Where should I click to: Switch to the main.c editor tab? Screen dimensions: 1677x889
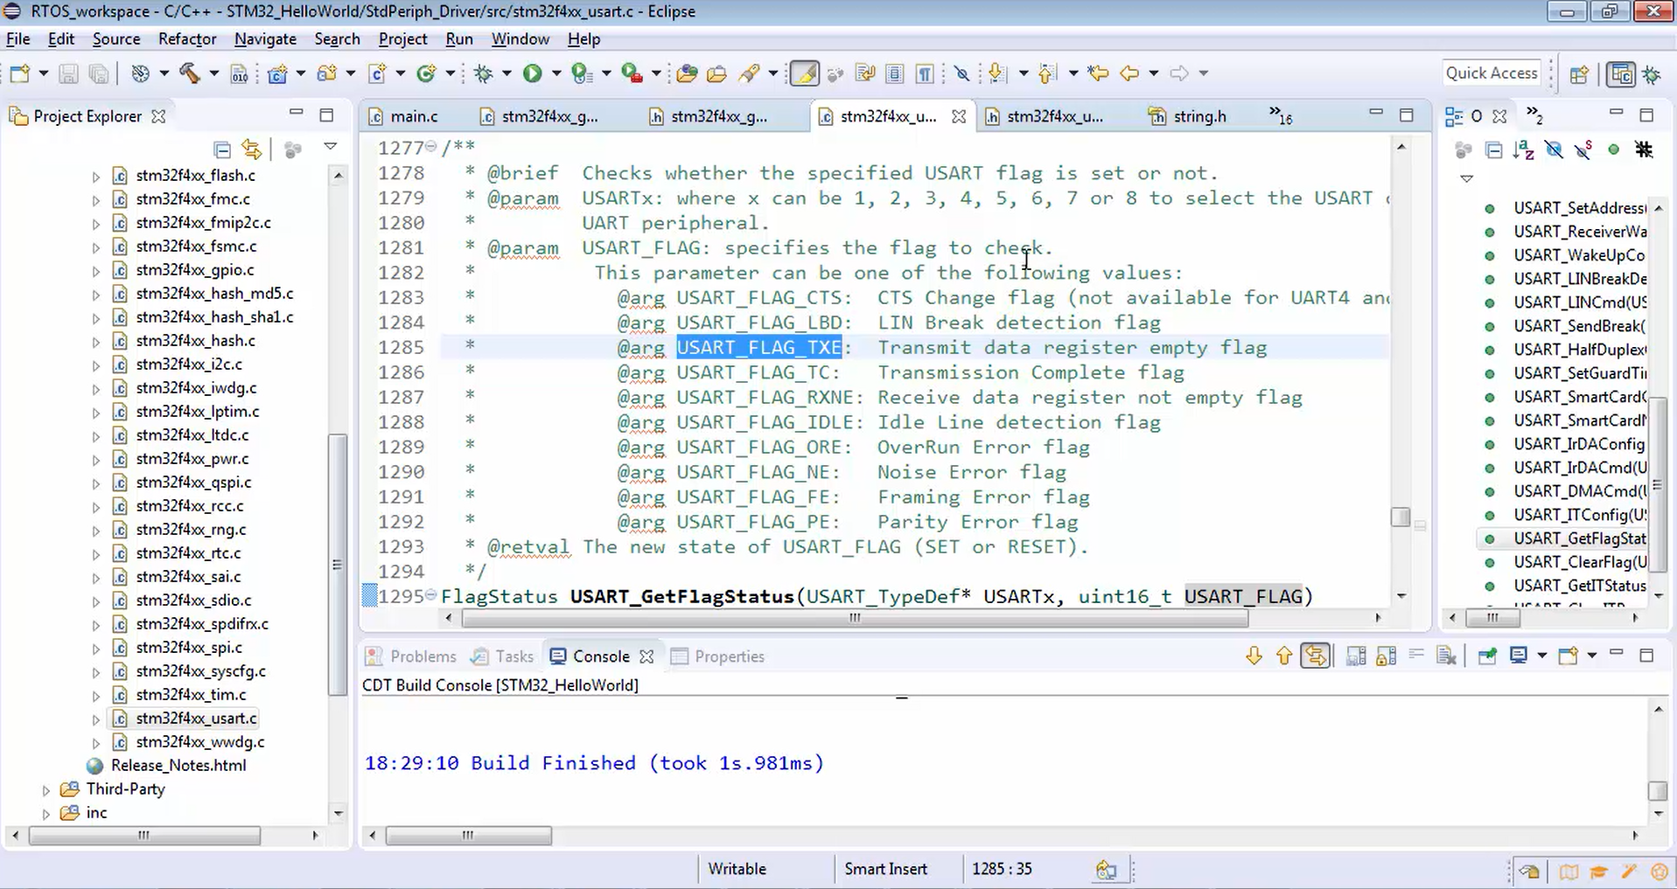tap(403, 116)
